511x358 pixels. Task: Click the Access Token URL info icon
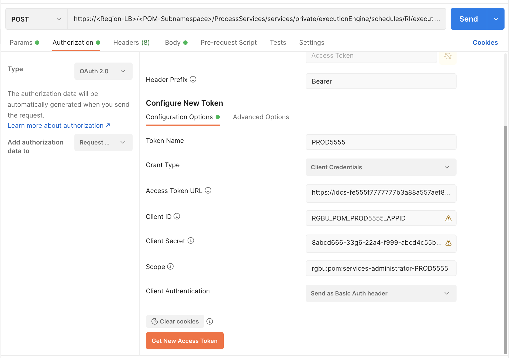coord(208,190)
